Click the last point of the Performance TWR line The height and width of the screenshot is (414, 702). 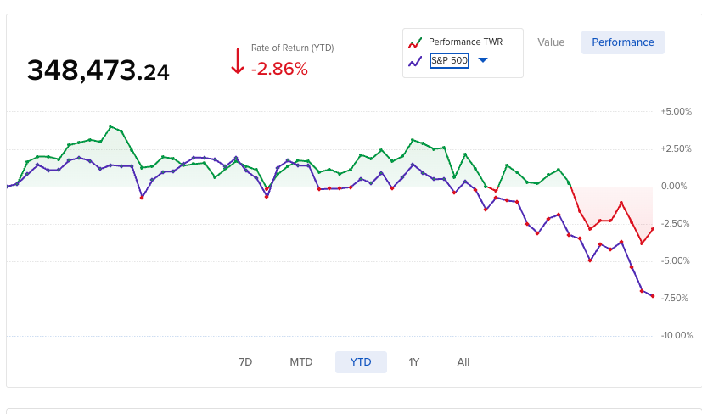pos(653,229)
